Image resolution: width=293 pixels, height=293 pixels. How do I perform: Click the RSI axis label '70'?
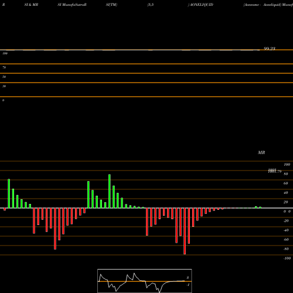pyautogui.click(x=4, y=67)
